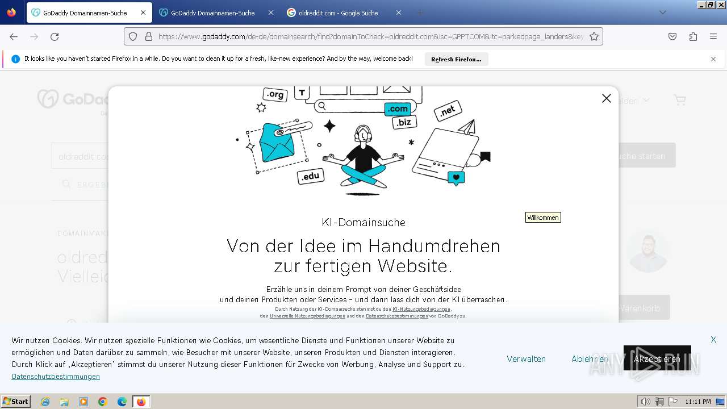Screen dimensions: 727x409
Task: Click the system clock 11:11 PM
Action: pyautogui.click(x=697, y=402)
